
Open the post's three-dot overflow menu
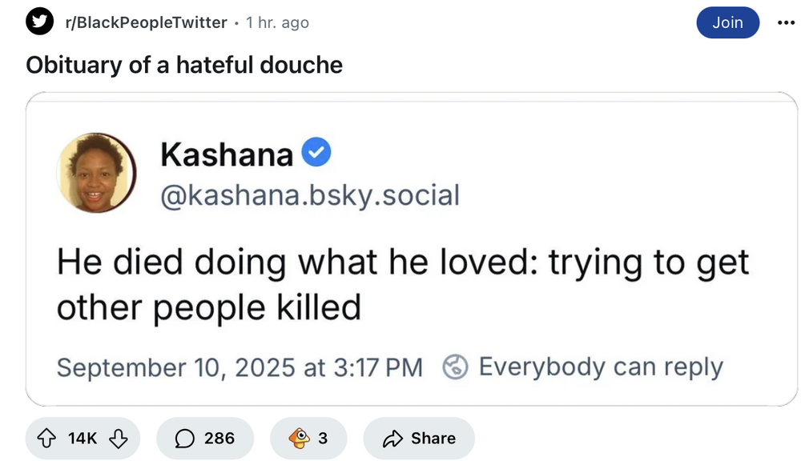[x=786, y=22]
